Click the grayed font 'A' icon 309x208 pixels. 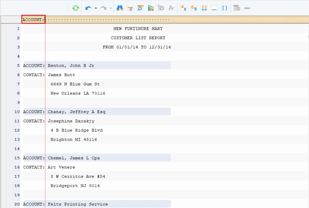pos(171,8)
